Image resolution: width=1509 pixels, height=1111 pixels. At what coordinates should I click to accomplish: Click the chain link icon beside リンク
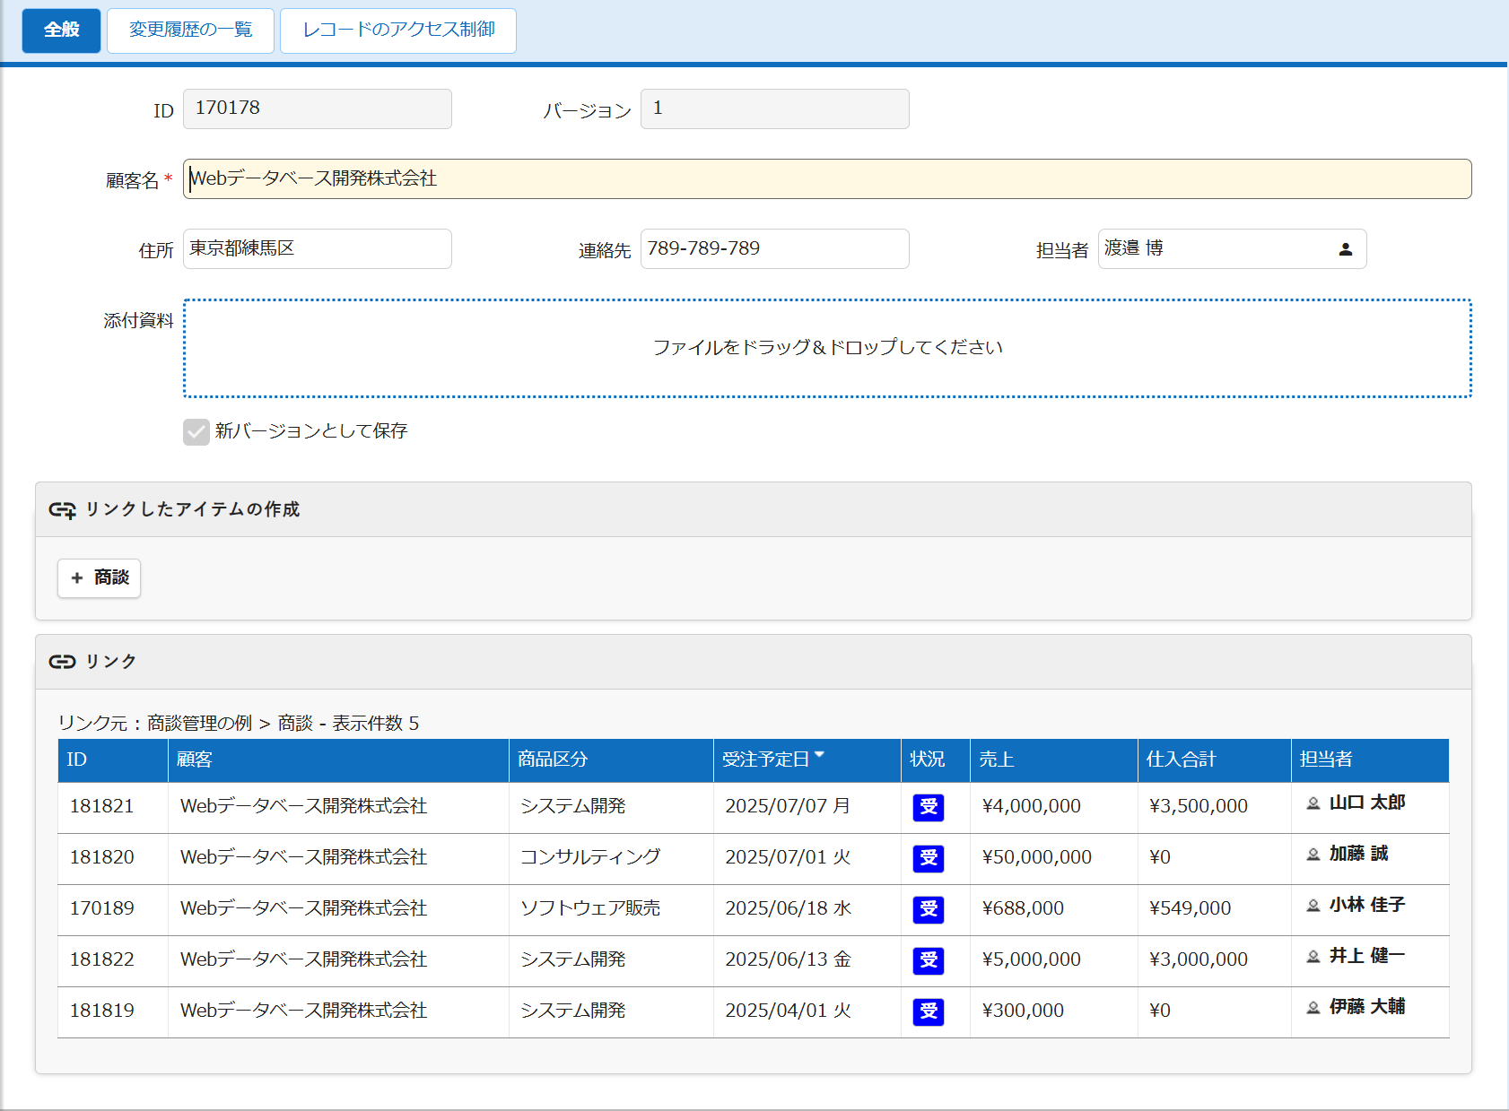[x=62, y=662]
